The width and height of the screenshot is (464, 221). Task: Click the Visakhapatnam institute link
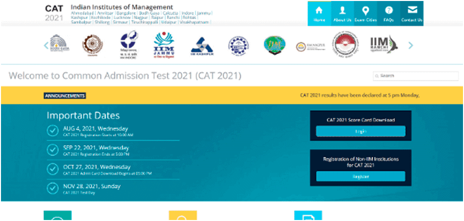[194, 22]
